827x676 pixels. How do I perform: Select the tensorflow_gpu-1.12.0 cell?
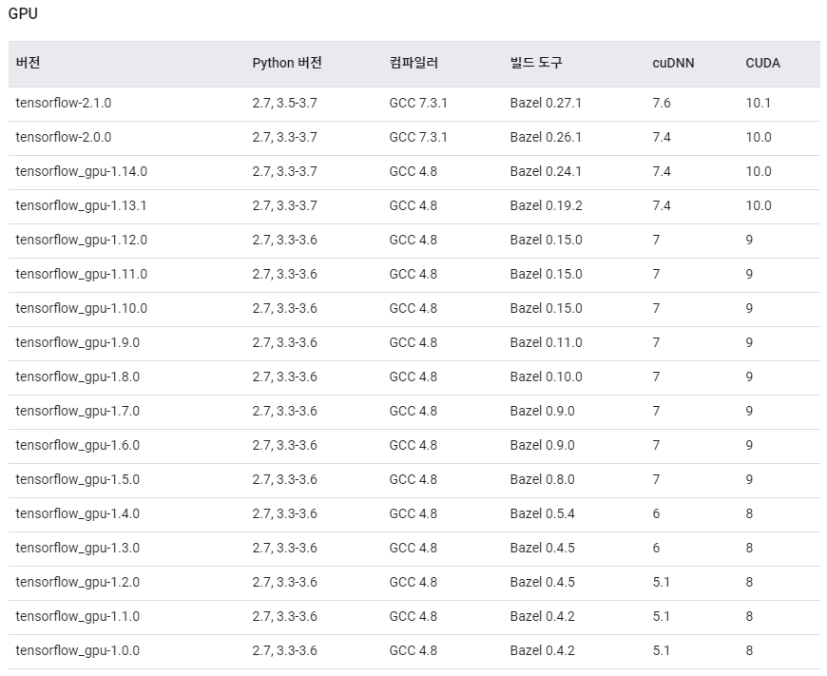coord(81,241)
